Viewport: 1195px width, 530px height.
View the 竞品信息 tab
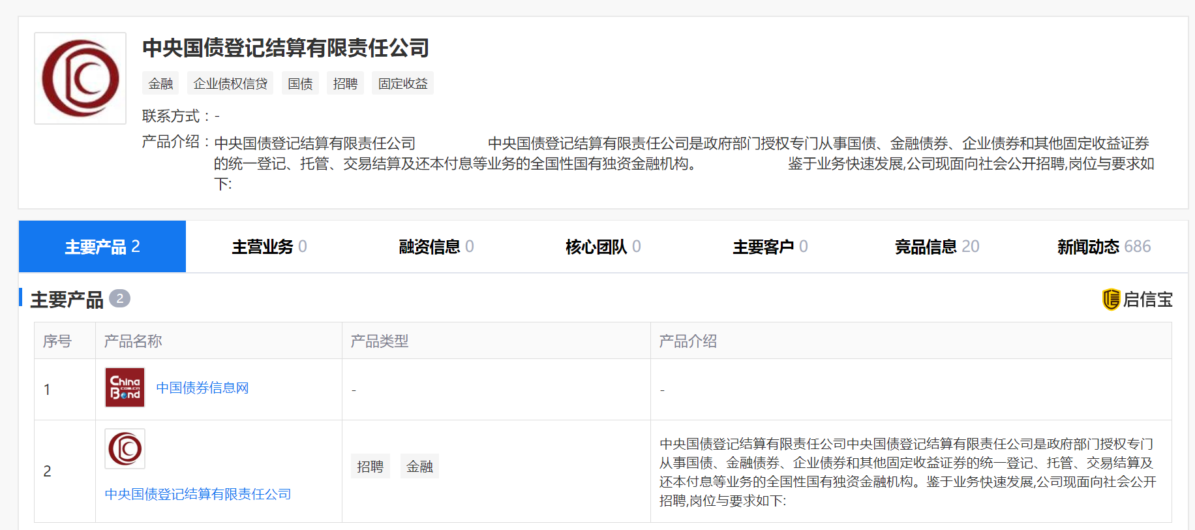tap(937, 247)
